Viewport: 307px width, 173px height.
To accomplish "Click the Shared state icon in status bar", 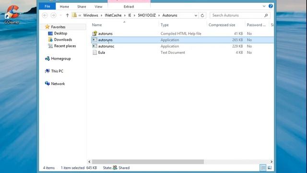I will (x=115, y=168).
